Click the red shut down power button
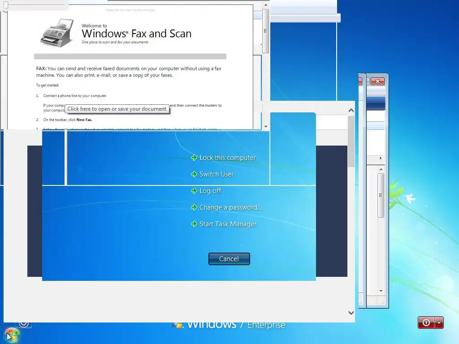The height and width of the screenshot is (344, 459). click(426, 322)
